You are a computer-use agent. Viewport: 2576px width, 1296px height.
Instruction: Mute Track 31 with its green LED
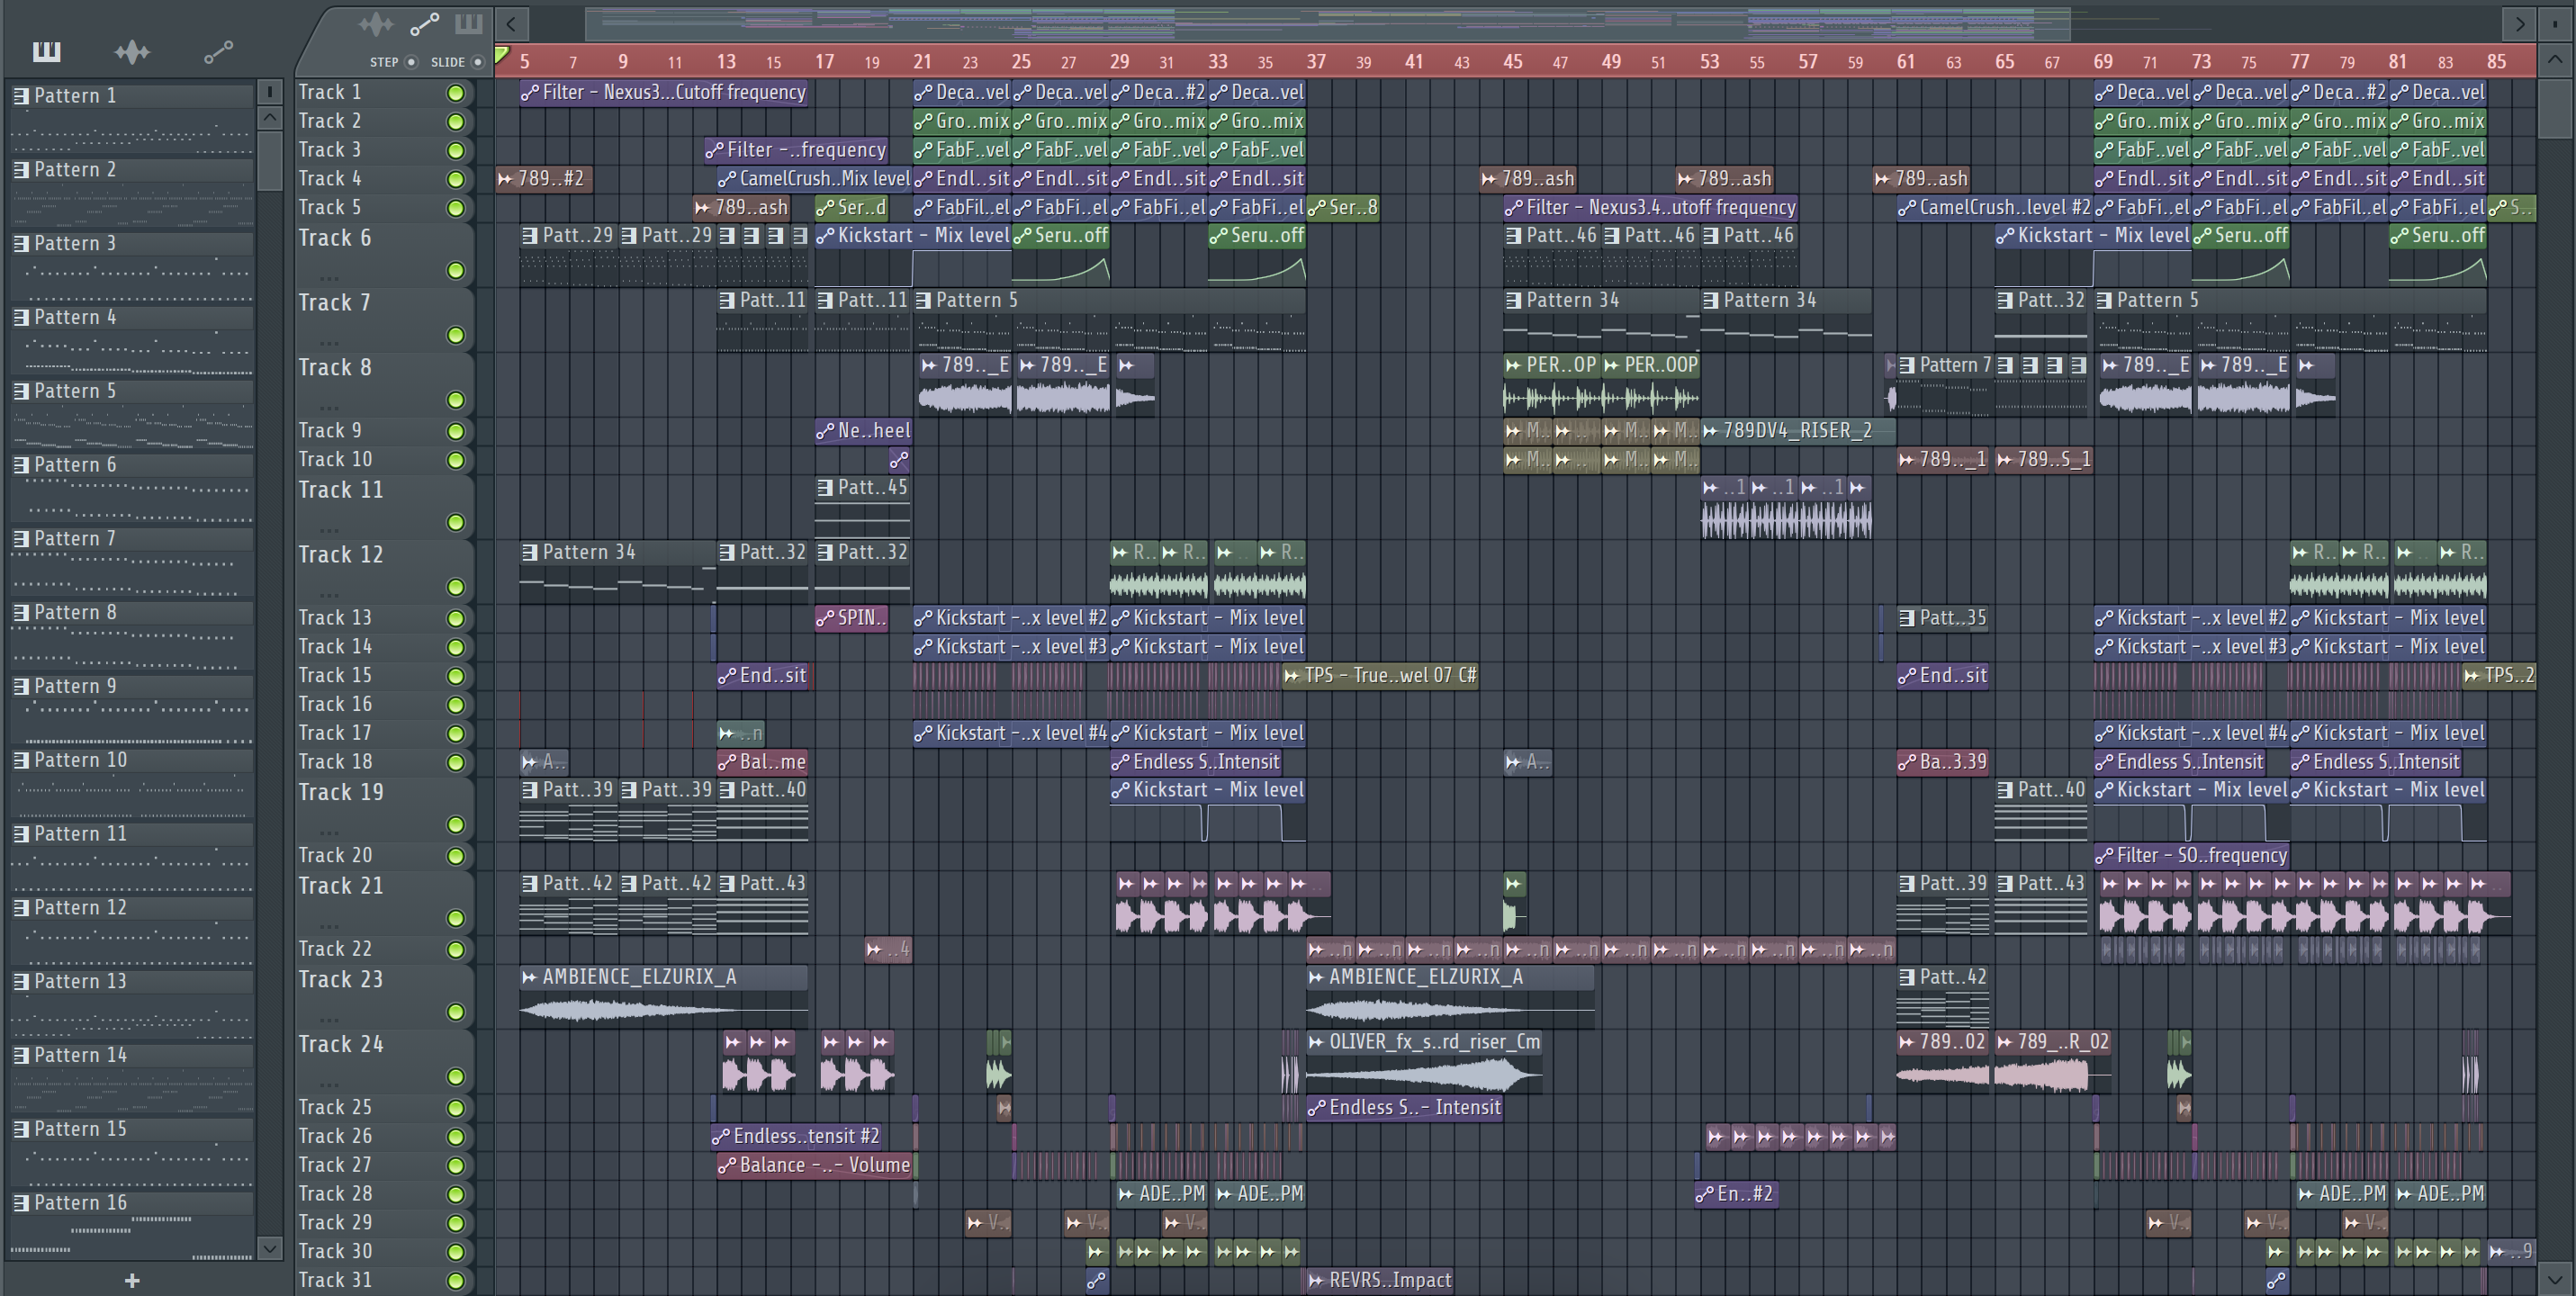tap(455, 1281)
